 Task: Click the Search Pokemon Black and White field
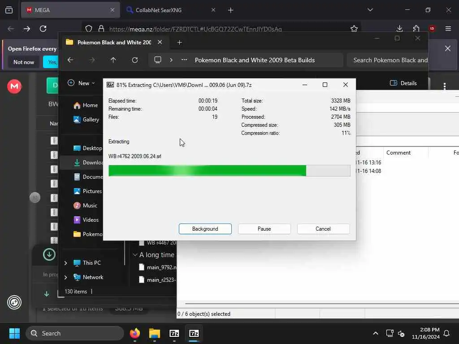(387, 60)
